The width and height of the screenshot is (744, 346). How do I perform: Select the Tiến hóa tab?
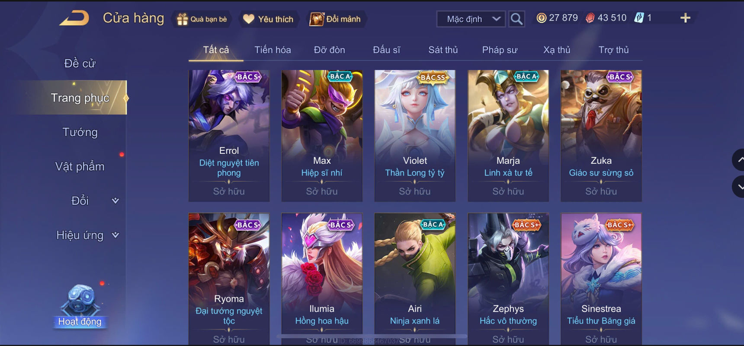(273, 50)
